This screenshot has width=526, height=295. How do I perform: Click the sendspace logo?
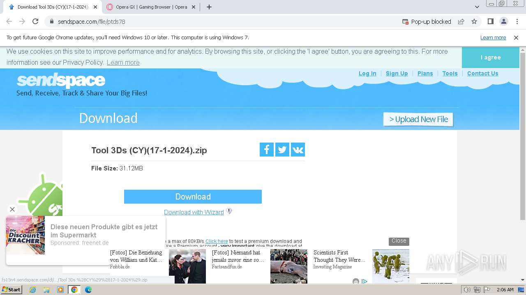[61, 80]
